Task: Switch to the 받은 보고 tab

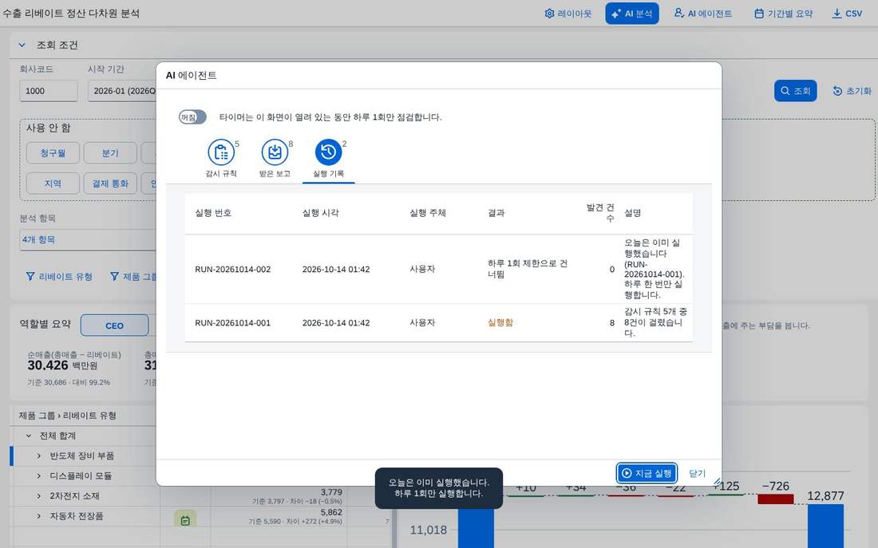Action: [275, 159]
